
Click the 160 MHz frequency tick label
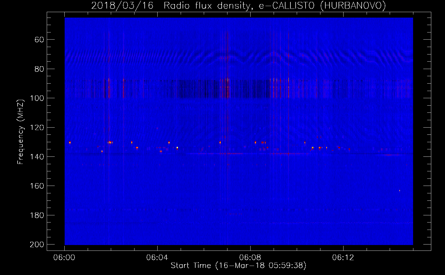coord(37,186)
